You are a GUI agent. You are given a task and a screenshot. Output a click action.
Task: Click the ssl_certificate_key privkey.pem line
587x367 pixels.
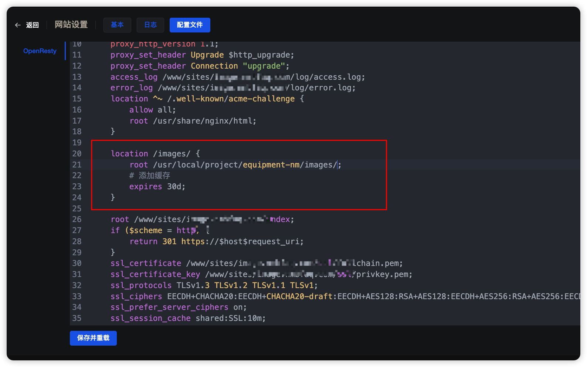pyautogui.click(x=261, y=274)
